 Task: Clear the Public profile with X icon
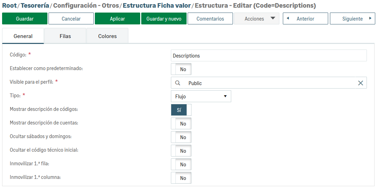pos(361,83)
